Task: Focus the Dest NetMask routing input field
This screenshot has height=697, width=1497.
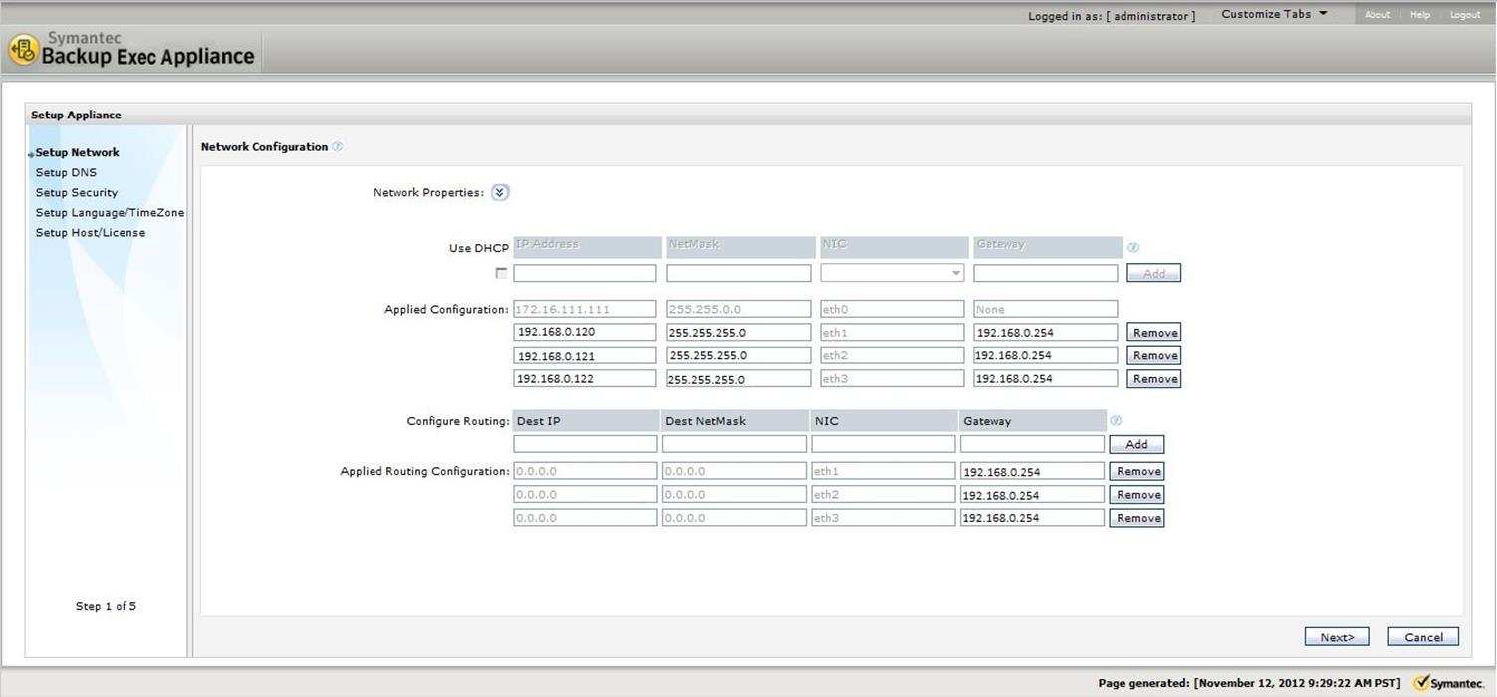Action: coord(734,444)
